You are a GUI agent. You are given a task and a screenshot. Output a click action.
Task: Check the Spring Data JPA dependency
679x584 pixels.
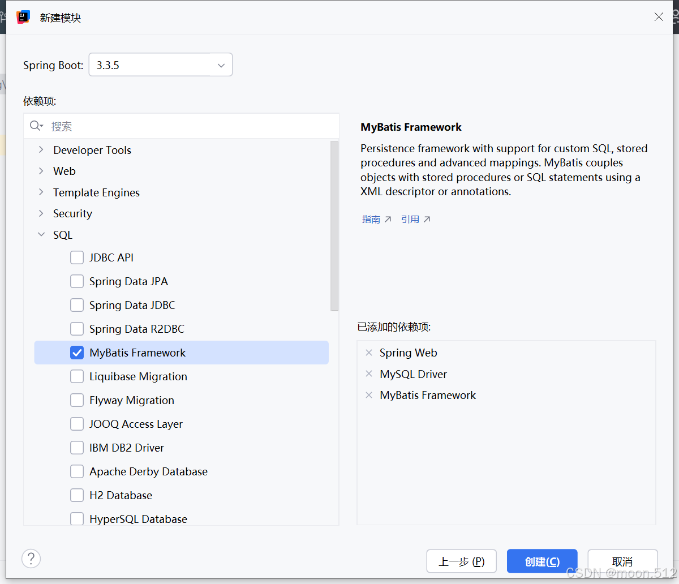[77, 281]
